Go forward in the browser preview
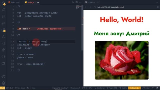160x90 pixels. [x=90, y=7]
